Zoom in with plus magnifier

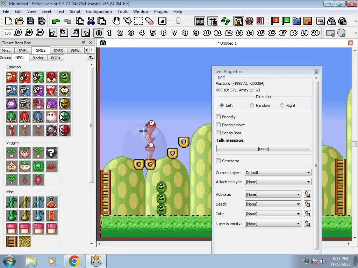point(29,33)
